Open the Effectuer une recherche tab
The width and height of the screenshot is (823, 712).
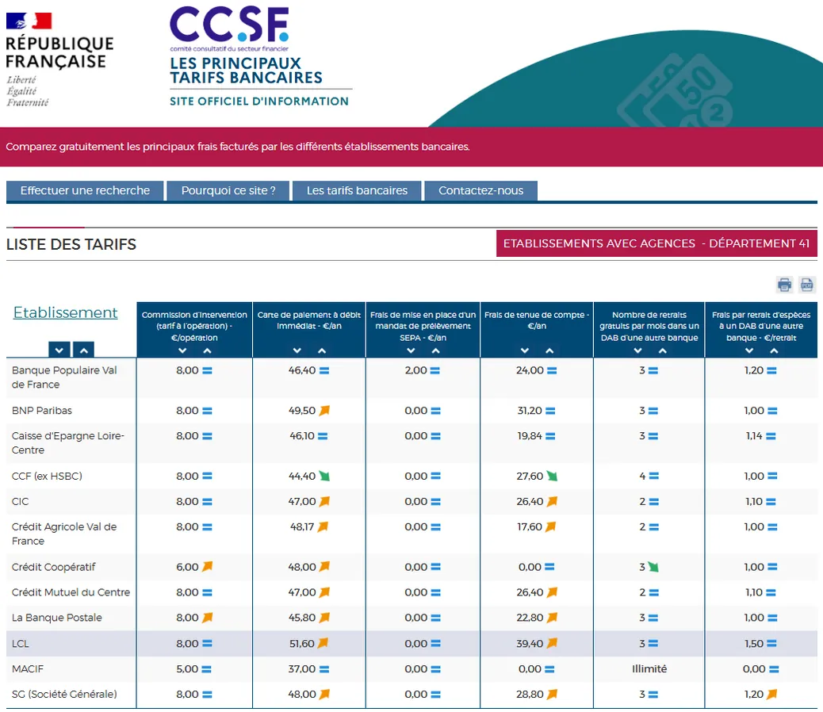tap(85, 190)
